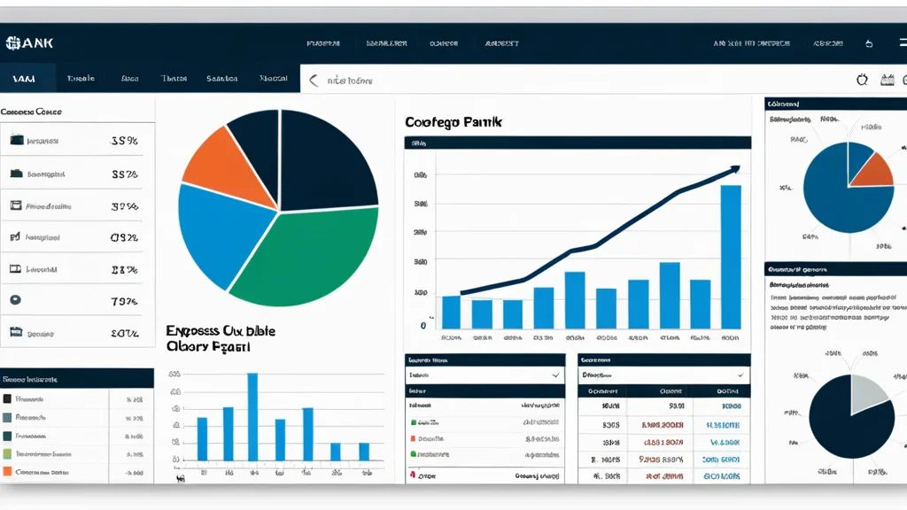Click the bank logo in the header
The image size is (907, 510).
click(29, 42)
